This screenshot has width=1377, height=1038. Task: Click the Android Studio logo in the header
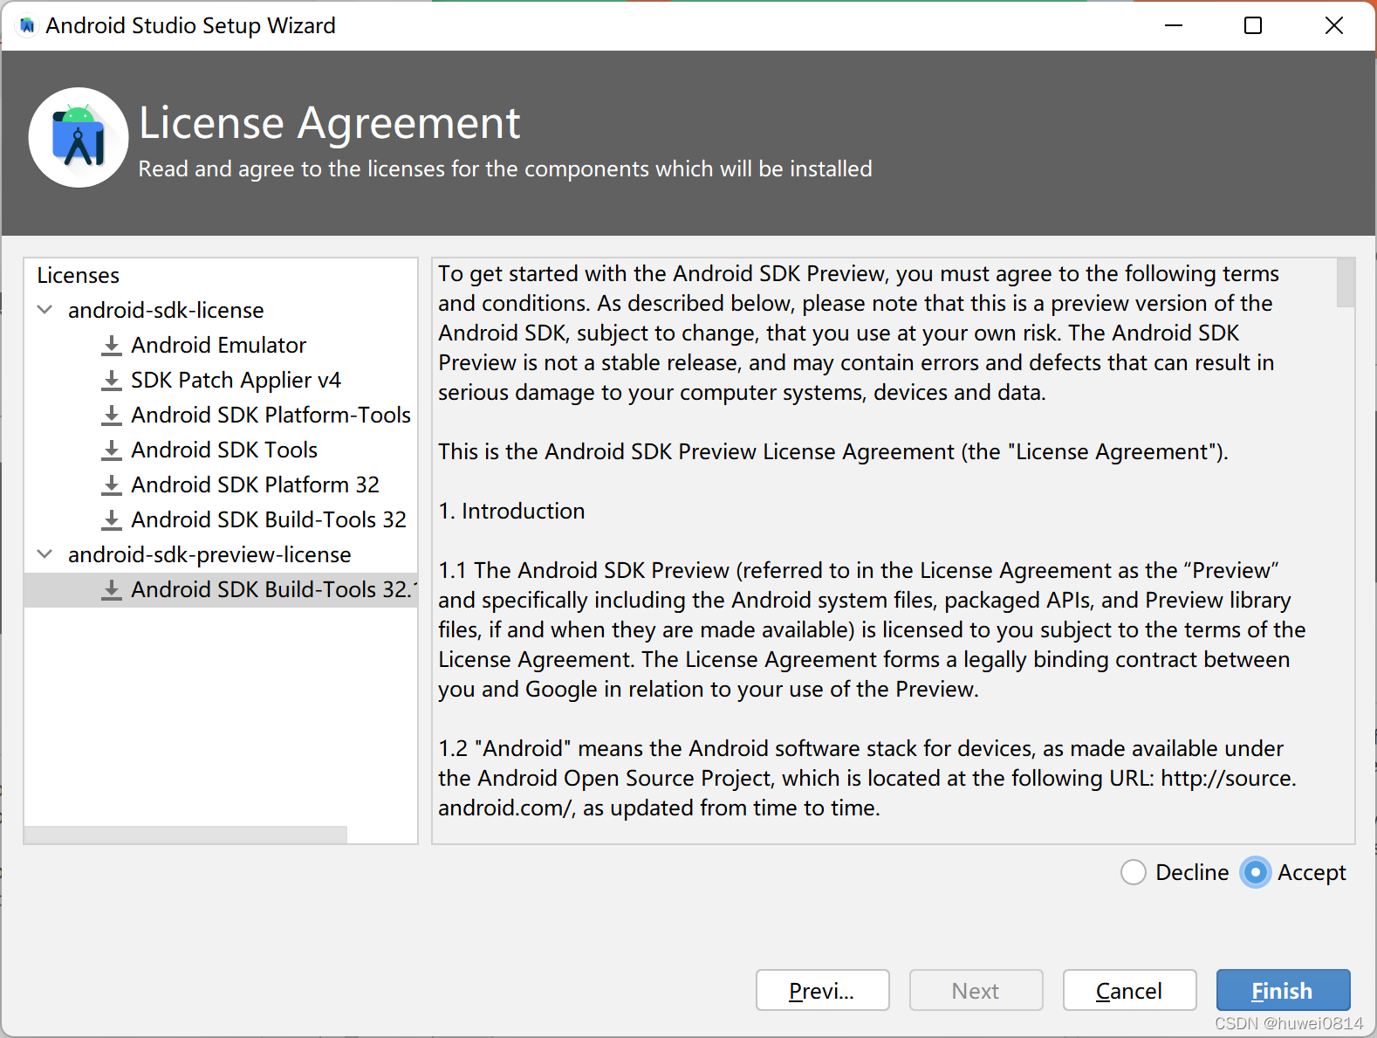pos(79,137)
